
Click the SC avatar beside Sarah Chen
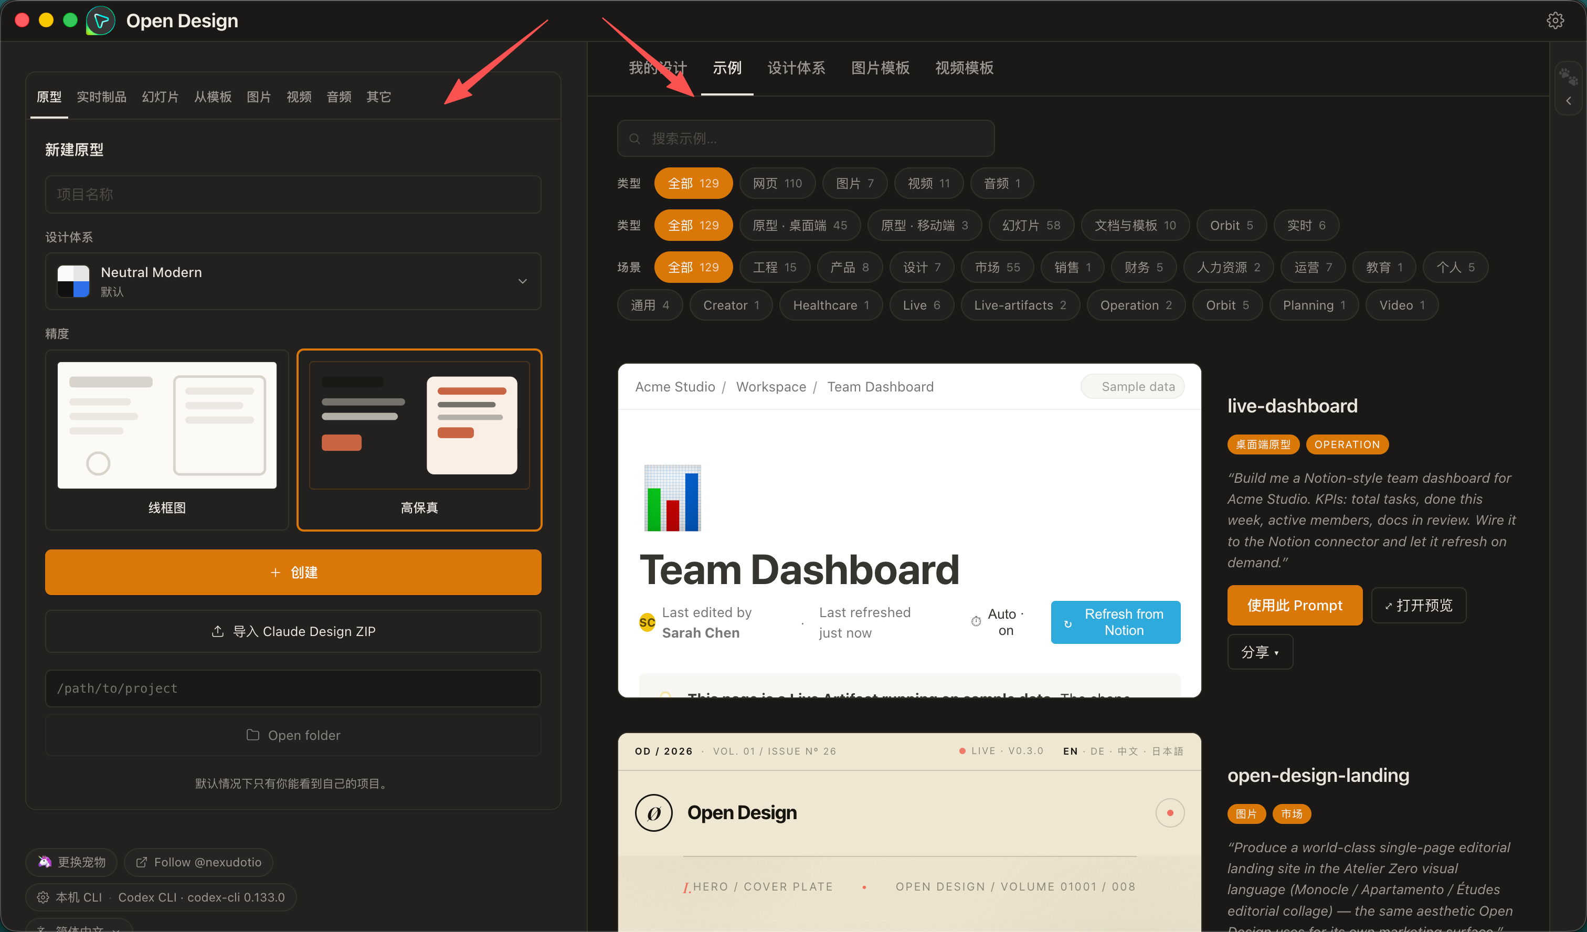(x=647, y=622)
